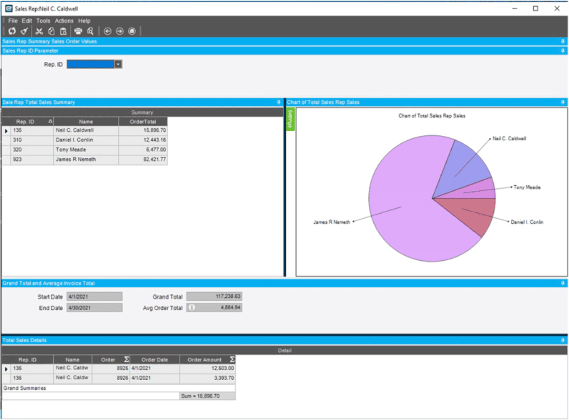Image resolution: width=569 pixels, height=420 pixels.
Task: Click the Rep. ID 320 cell
Action: coord(32,150)
